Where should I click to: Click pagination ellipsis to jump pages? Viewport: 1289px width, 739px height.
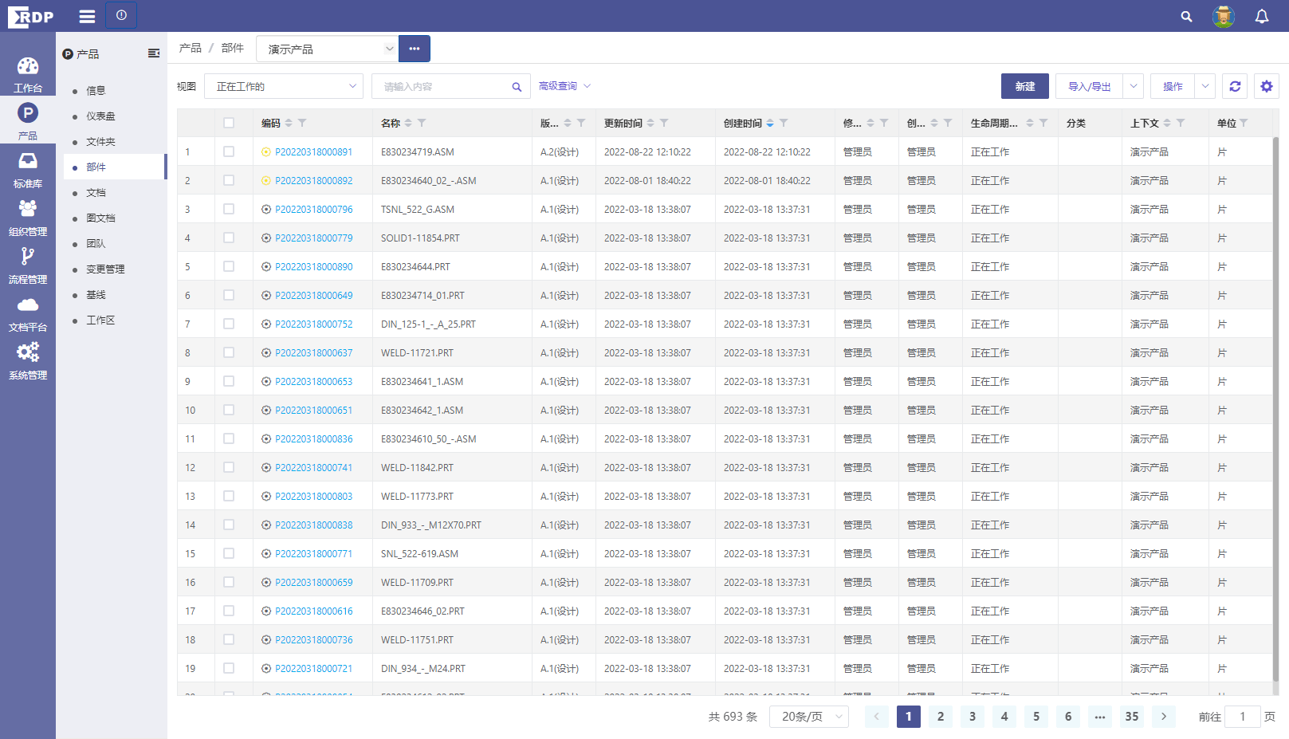coord(1100,717)
